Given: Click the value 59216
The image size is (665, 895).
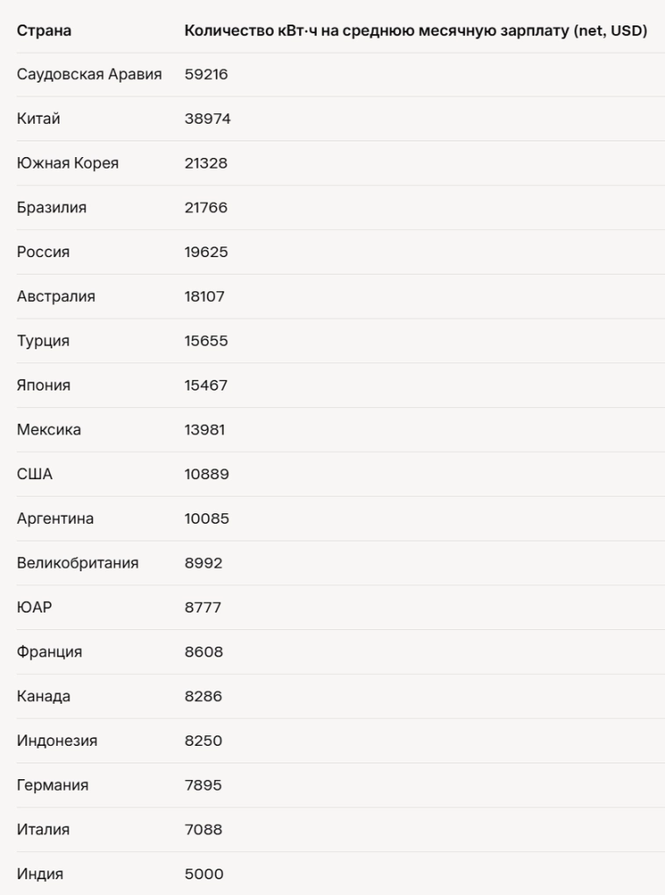Looking at the screenshot, I should (207, 75).
